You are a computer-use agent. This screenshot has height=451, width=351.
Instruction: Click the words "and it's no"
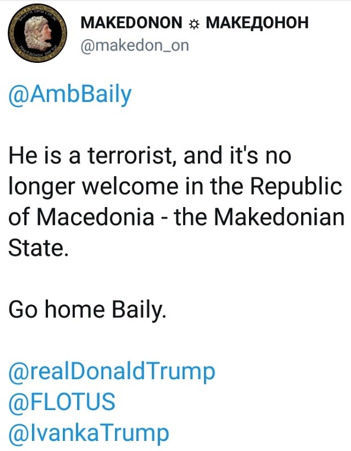pyautogui.click(x=237, y=155)
